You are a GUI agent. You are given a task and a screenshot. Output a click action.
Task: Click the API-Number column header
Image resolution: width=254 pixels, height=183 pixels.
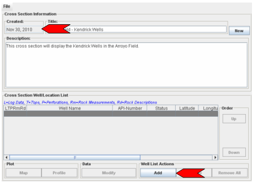click(130, 108)
